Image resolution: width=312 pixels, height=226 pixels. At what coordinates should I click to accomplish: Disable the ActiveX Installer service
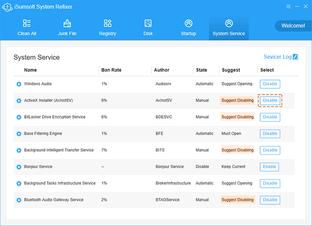pos(270,101)
